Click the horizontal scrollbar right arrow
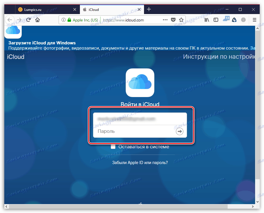Image resolution: width=264 pixels, height=213 pixels. point(253,206)
